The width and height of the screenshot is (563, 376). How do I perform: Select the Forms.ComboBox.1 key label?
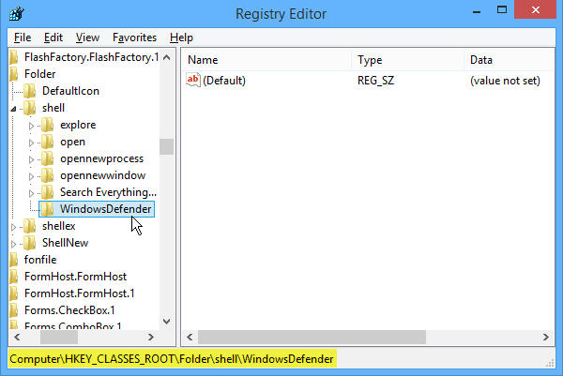tap(73, 325)
